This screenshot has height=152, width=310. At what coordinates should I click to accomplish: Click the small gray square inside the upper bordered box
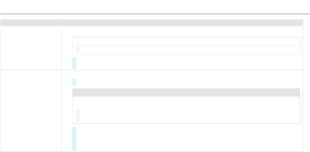(77, 49)
